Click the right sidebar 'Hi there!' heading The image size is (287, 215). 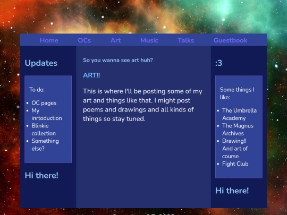tap(232, 191)
